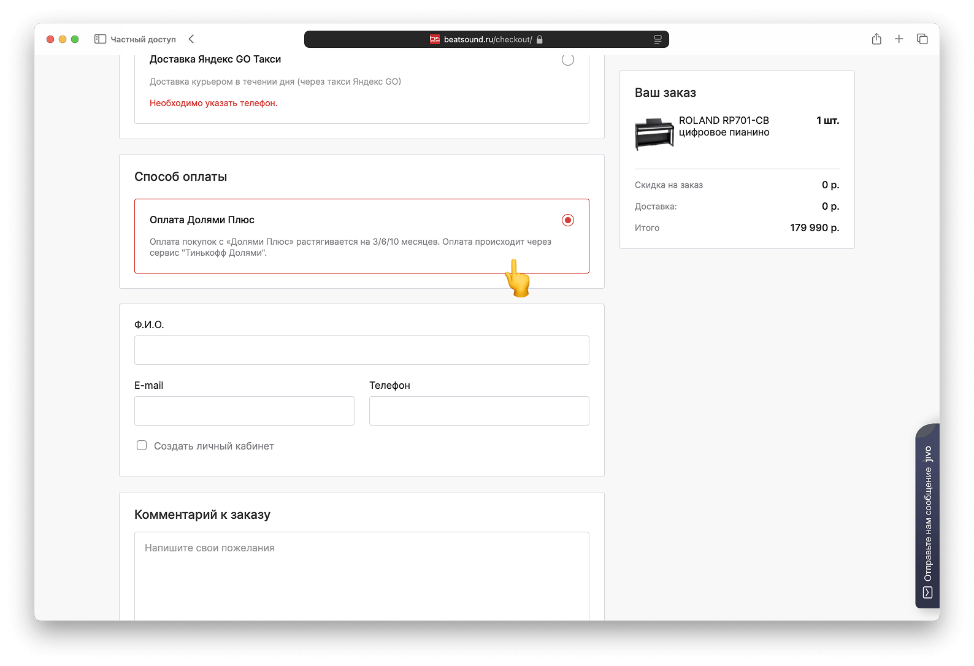Click the beatsound.ru/checkout/ address text
Viewport: 974px width, 666px height.
488,39
